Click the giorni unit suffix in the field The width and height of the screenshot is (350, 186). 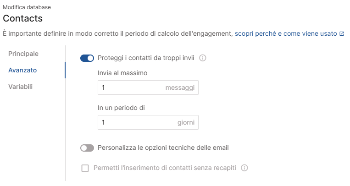(186, 122)
